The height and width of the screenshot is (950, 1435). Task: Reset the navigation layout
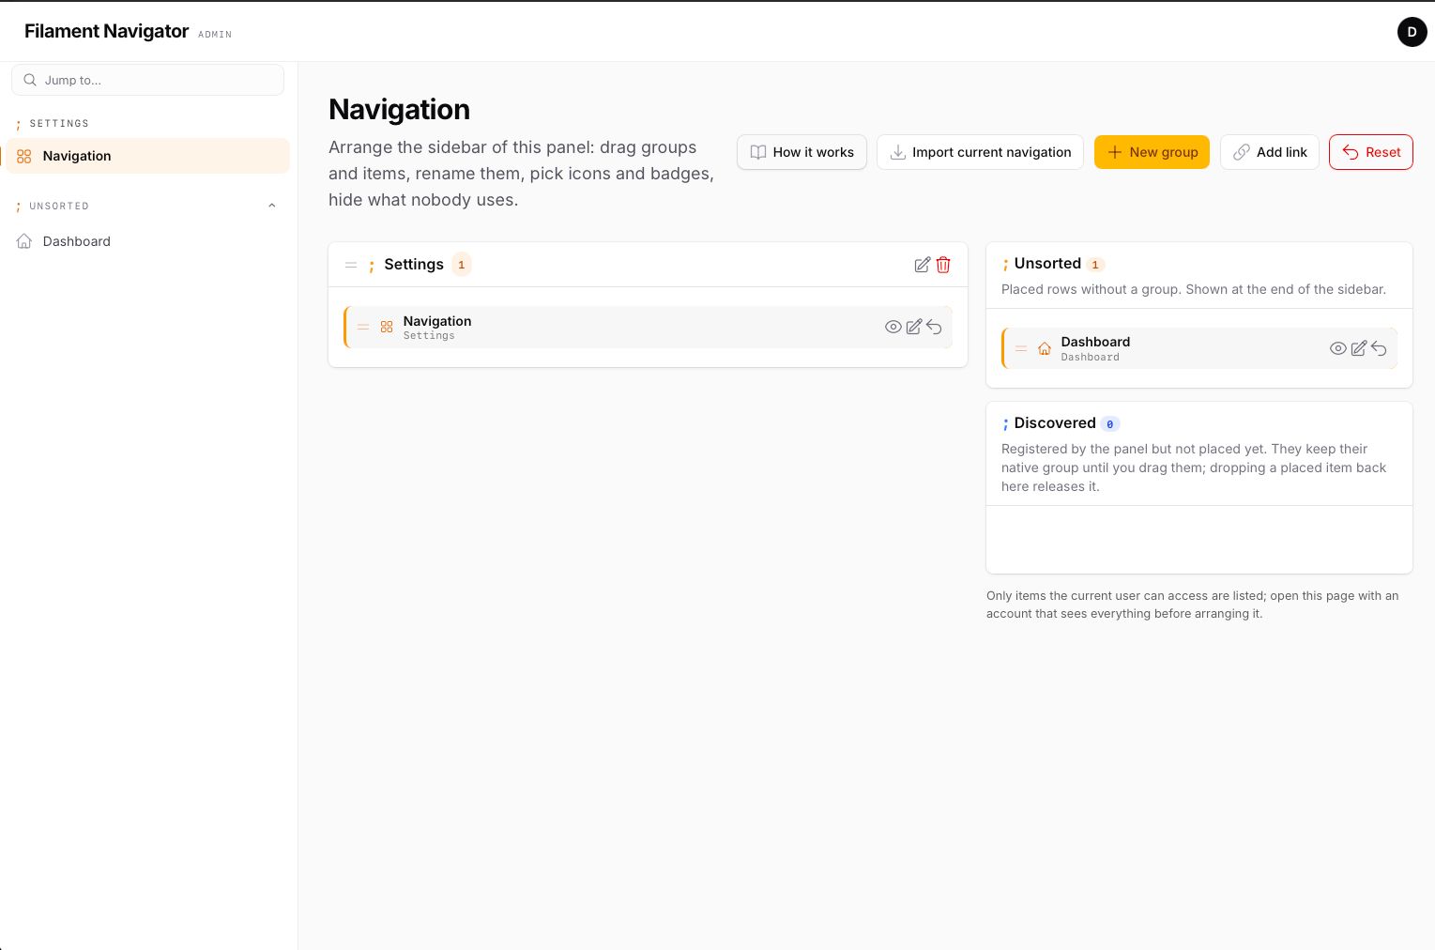(1370, 152)
